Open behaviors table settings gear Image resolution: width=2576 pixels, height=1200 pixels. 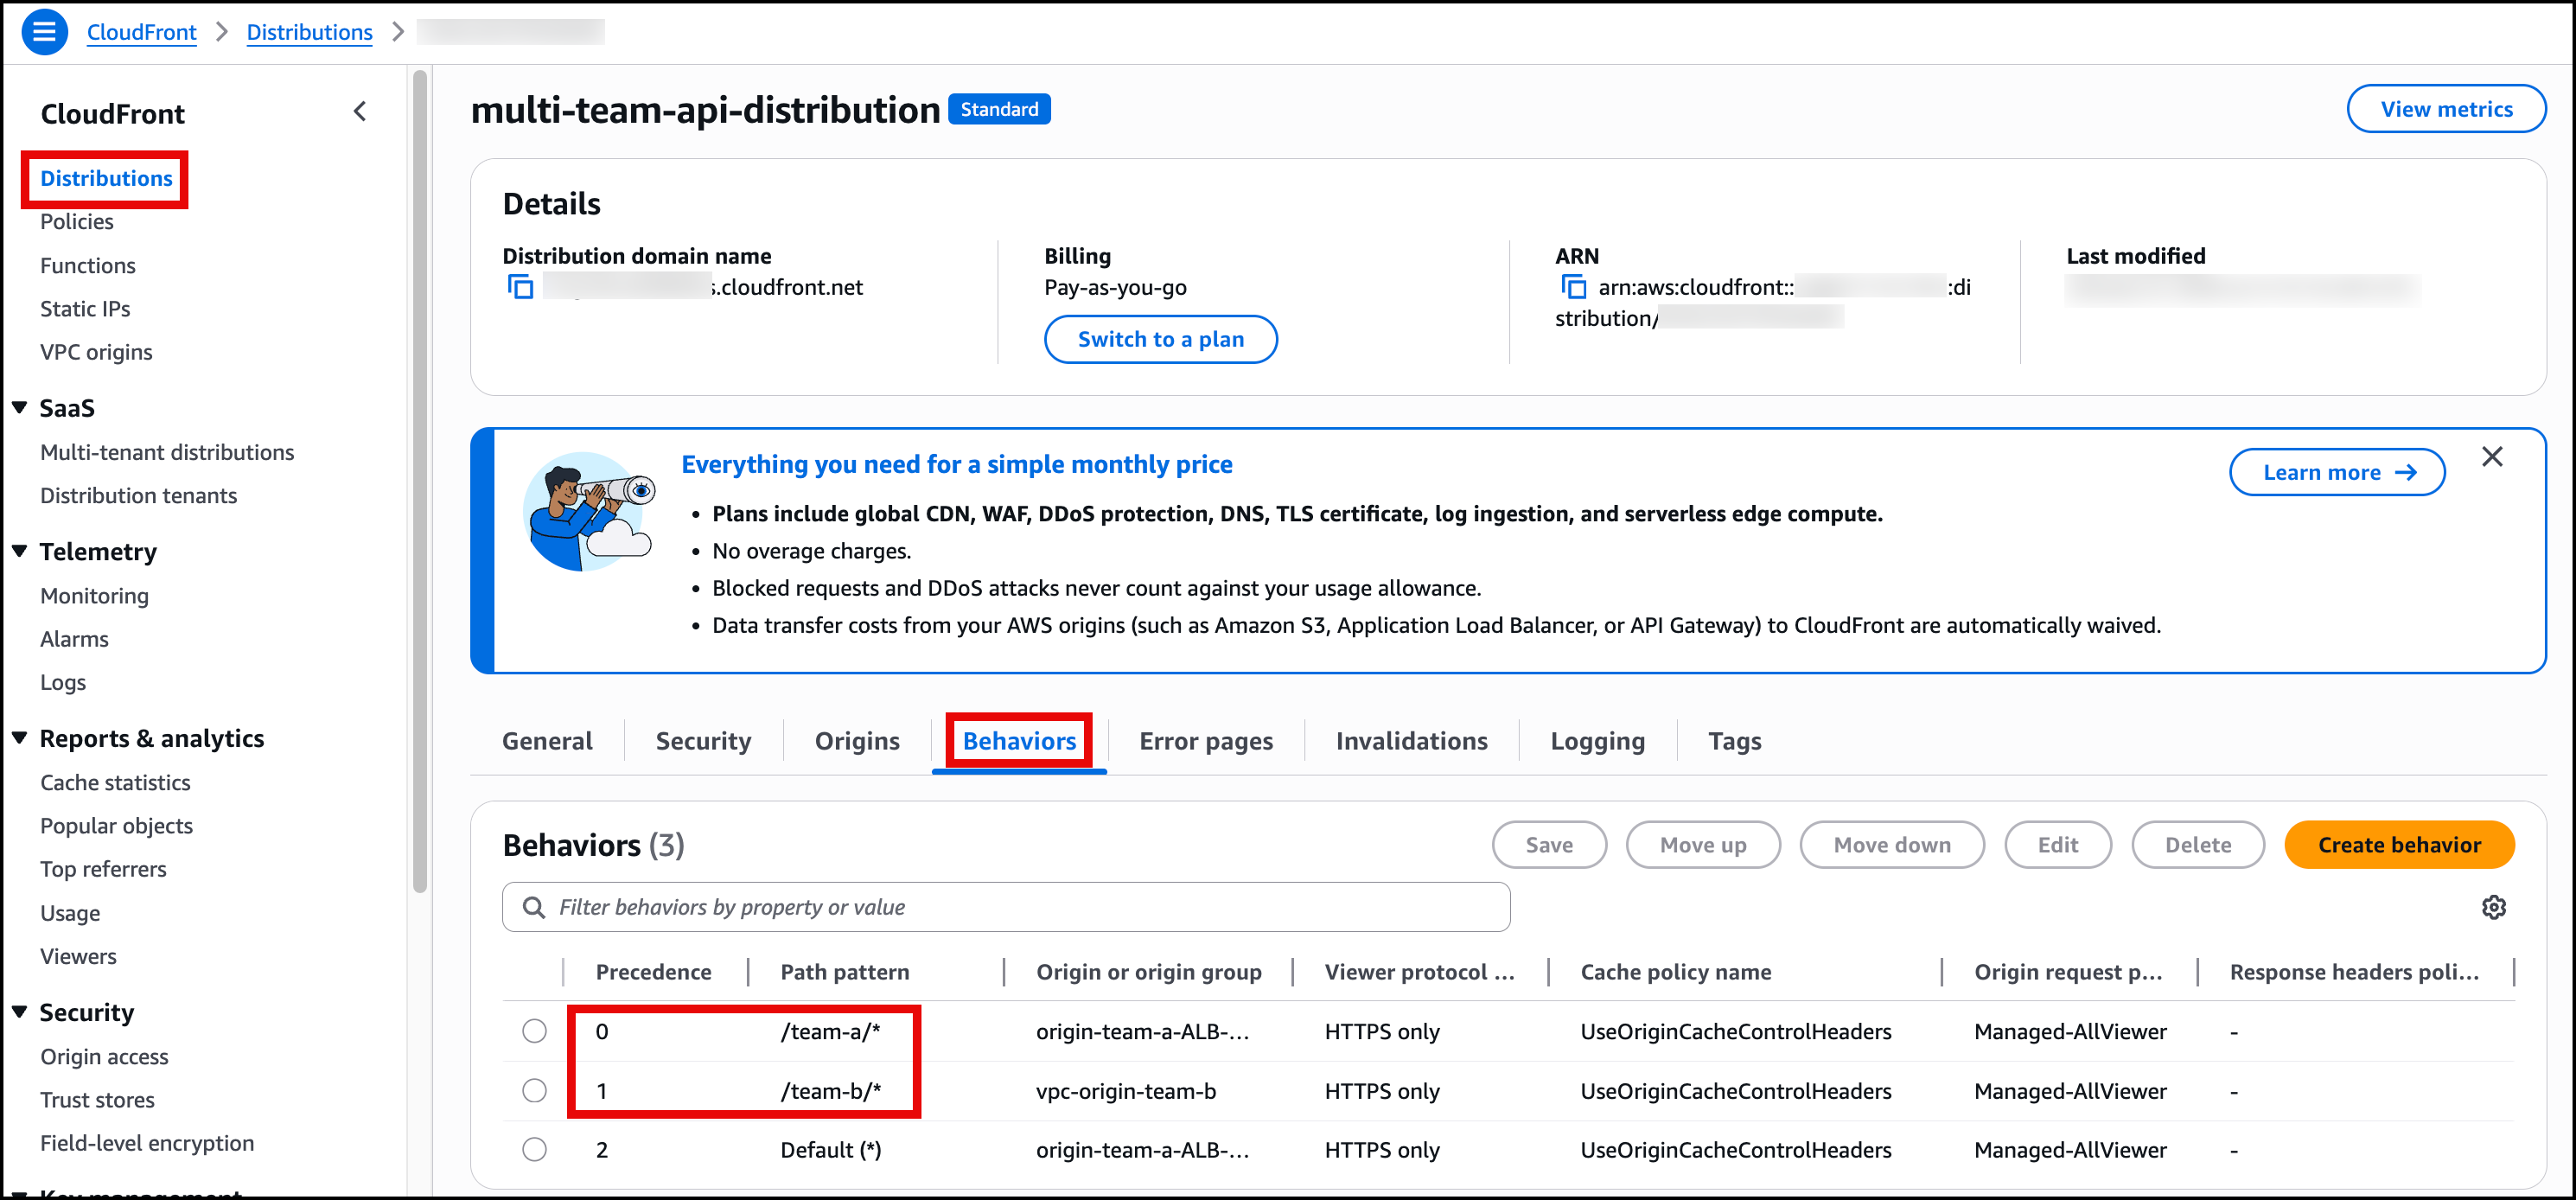[2493, 907]
